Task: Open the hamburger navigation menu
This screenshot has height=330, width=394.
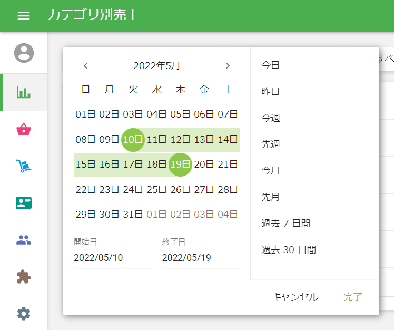Action: 24,16
